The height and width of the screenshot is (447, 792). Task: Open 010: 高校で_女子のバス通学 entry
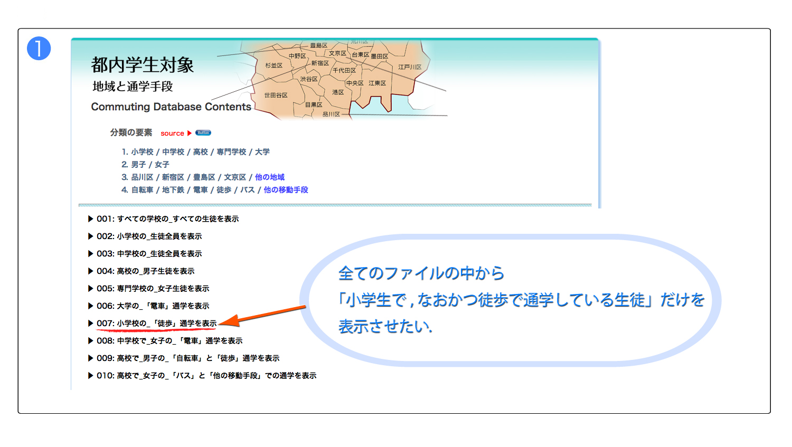point(206,376)
